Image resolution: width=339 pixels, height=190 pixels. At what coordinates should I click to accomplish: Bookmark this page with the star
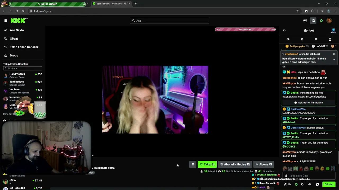[x=297, y=11]
